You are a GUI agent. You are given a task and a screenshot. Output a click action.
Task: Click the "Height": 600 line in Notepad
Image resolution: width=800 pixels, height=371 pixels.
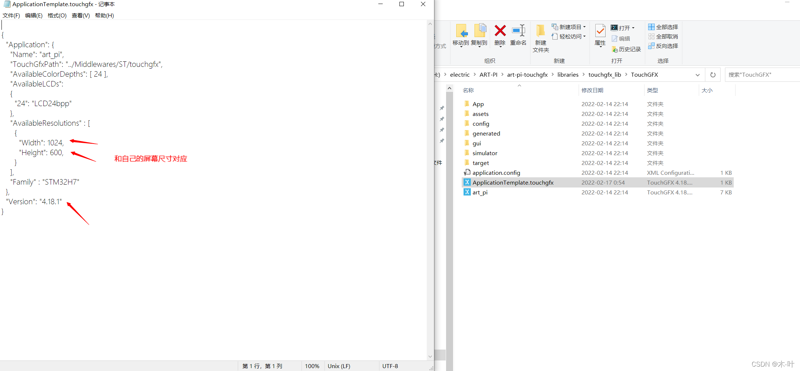(42, 153)
